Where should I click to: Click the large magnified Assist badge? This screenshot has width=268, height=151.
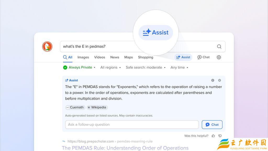[156, 33]
